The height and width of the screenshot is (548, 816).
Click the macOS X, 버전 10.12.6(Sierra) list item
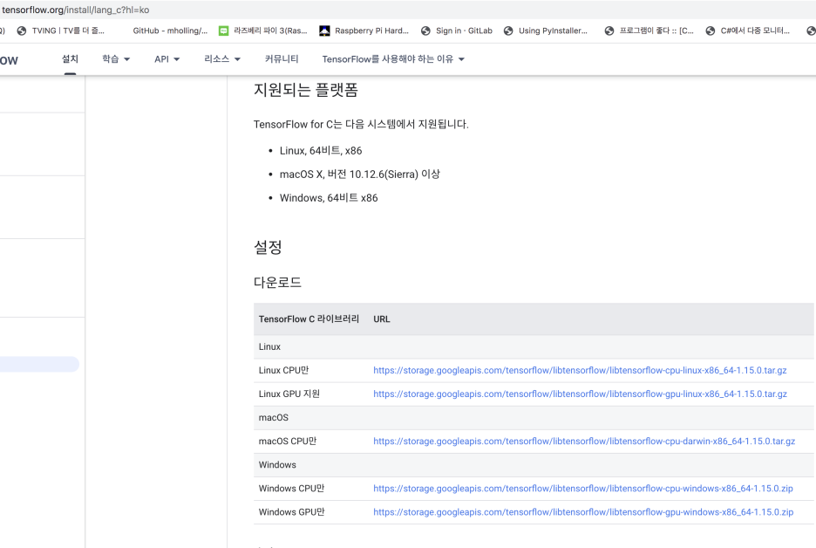(x=359, y=174)
